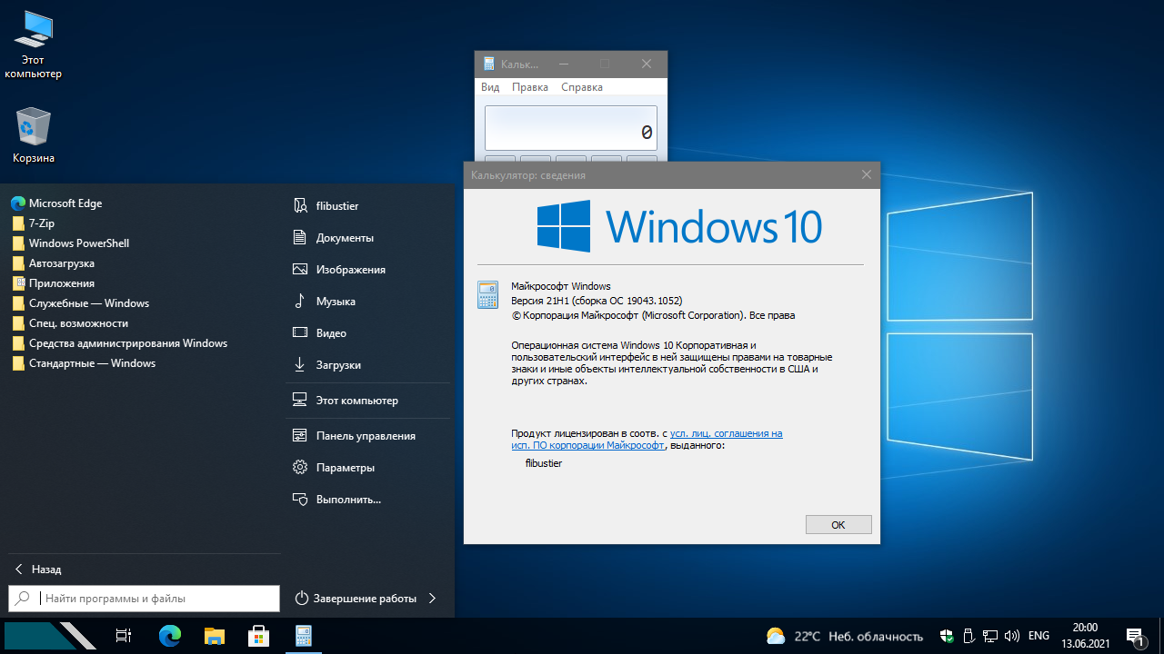Open File Explorer from the taskbar

coord(215,636)
